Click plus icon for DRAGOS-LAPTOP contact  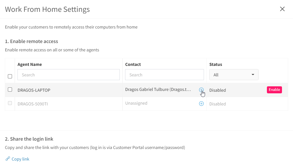coord(201,90)
